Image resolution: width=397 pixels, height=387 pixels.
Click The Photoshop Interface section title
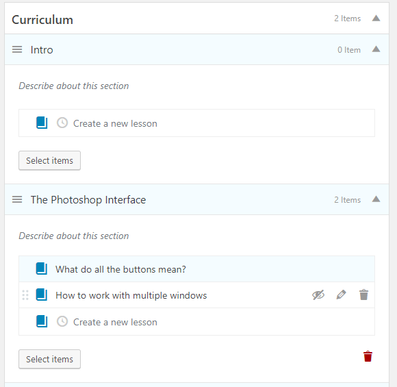(x=88, y=200)
